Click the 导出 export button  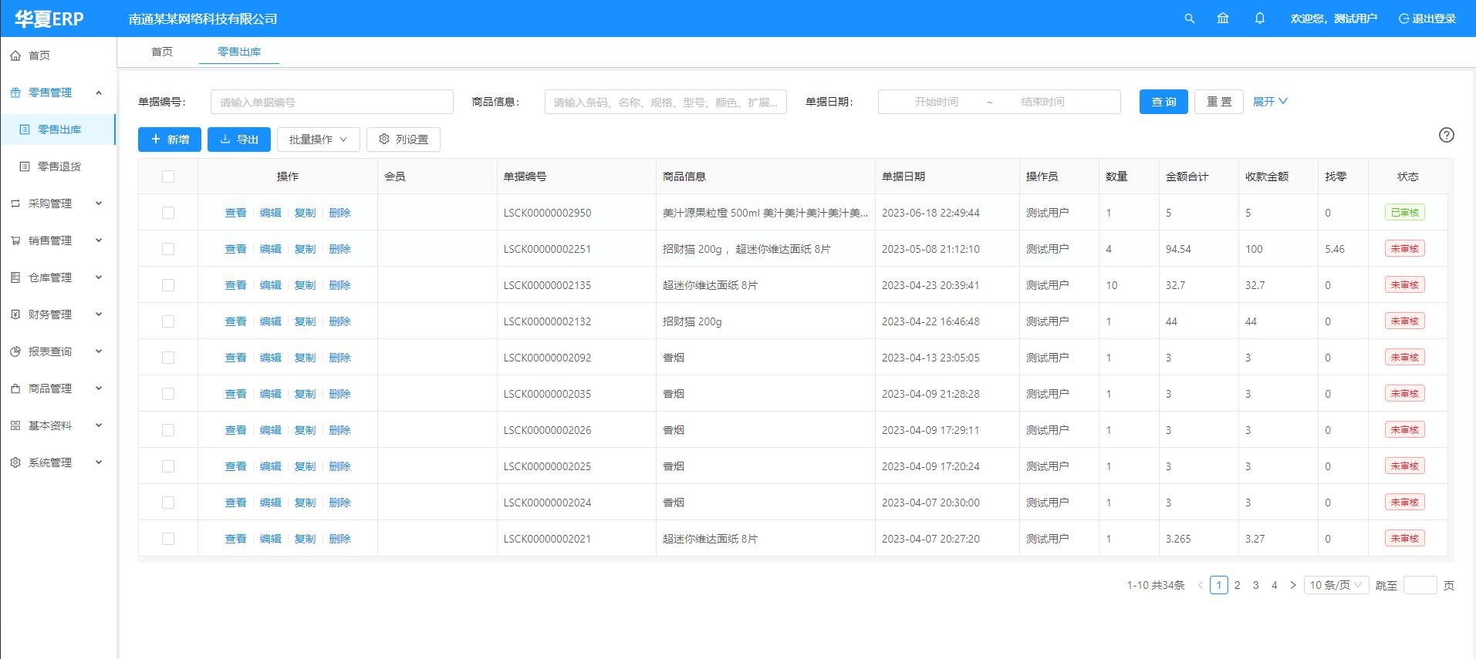click(x=238, y=140)
